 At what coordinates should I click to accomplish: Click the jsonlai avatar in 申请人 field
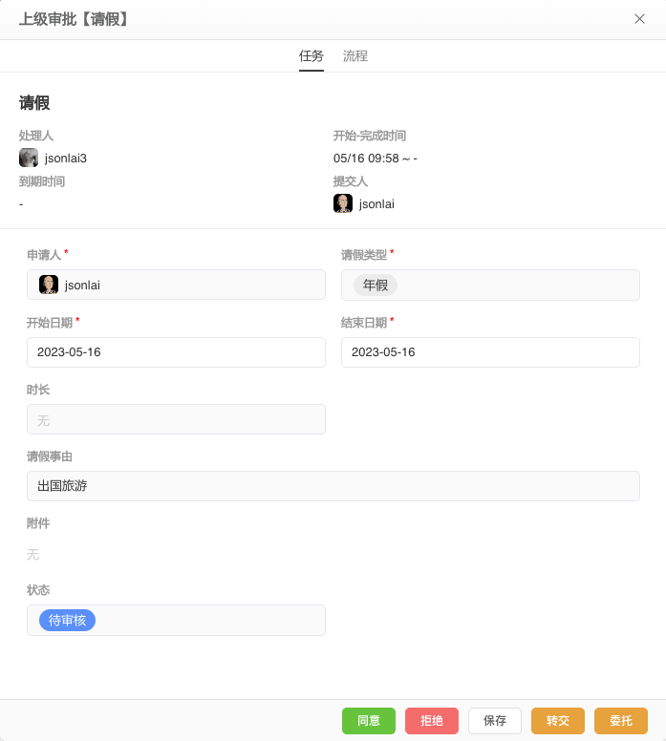pos(49,285)
